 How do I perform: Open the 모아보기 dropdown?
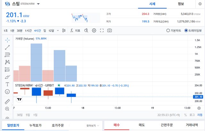[93, 126]
